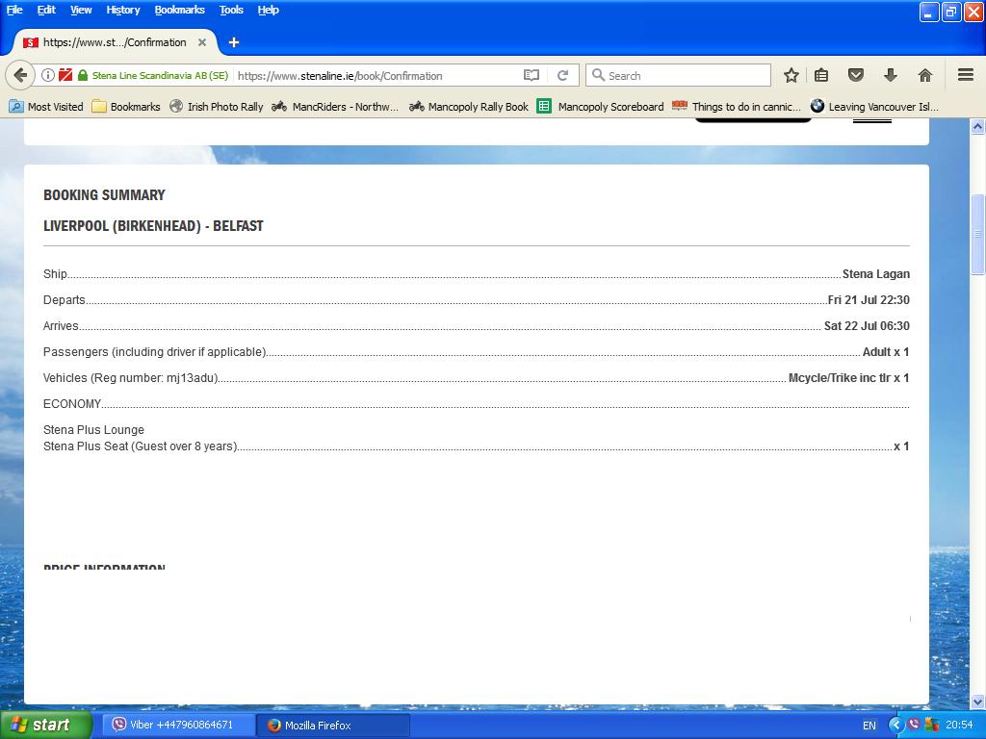Screen dimensions: 986x739
Task: Click the taskbar clock showing 20:54
Action: (x=959, y=726)
